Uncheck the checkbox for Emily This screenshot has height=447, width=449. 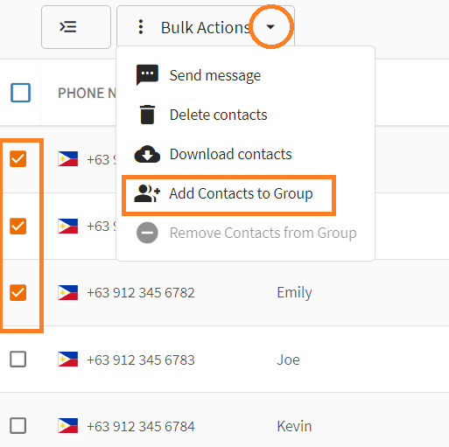18,292
